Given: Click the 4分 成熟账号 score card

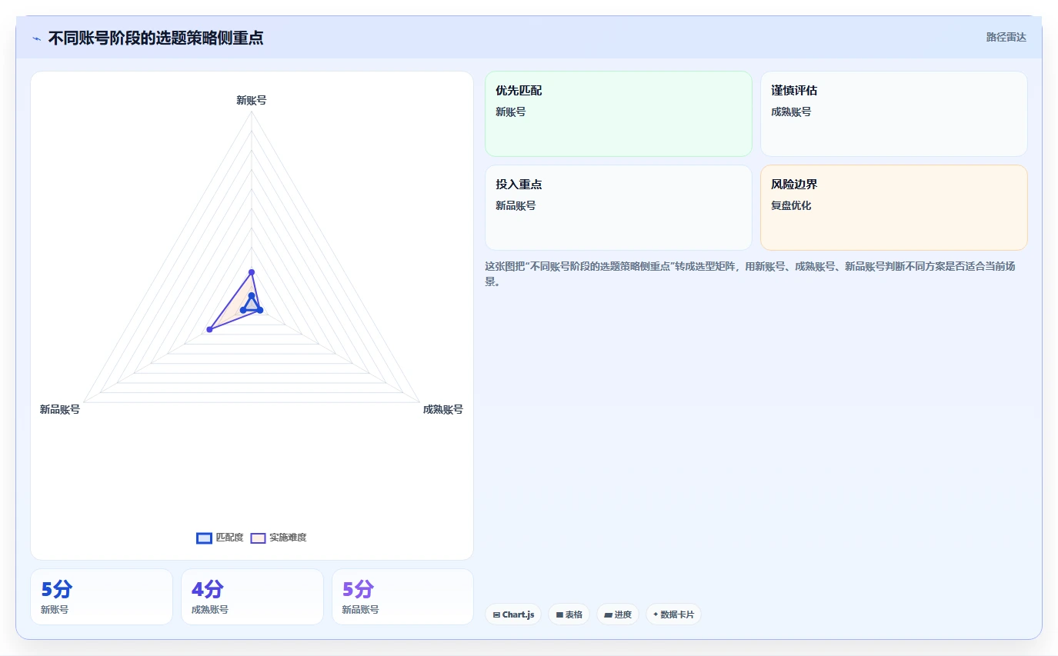Looking at the screenshot, I should 252,597.
